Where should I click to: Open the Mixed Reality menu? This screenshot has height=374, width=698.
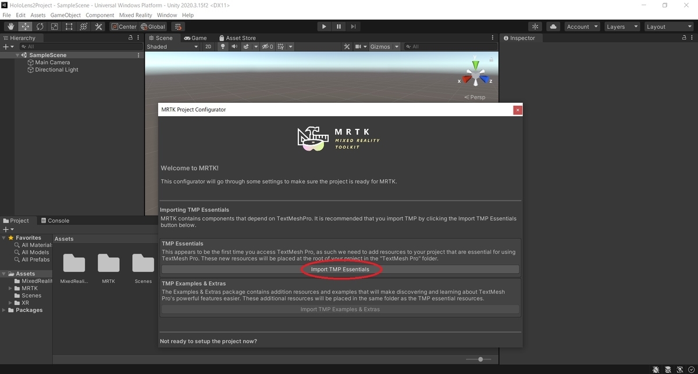click(x=136, y=15)
